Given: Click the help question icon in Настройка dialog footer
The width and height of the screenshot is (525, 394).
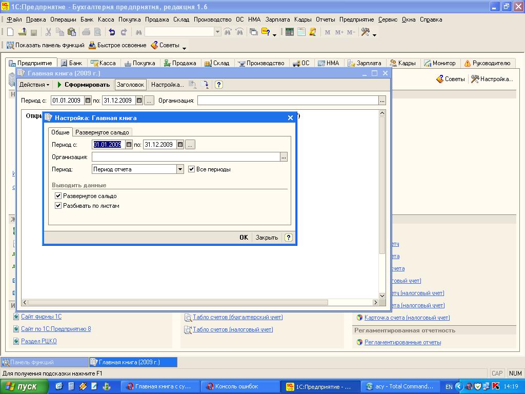Looking at the screenshot, I should pyautogui.click(x=289, y=237).
